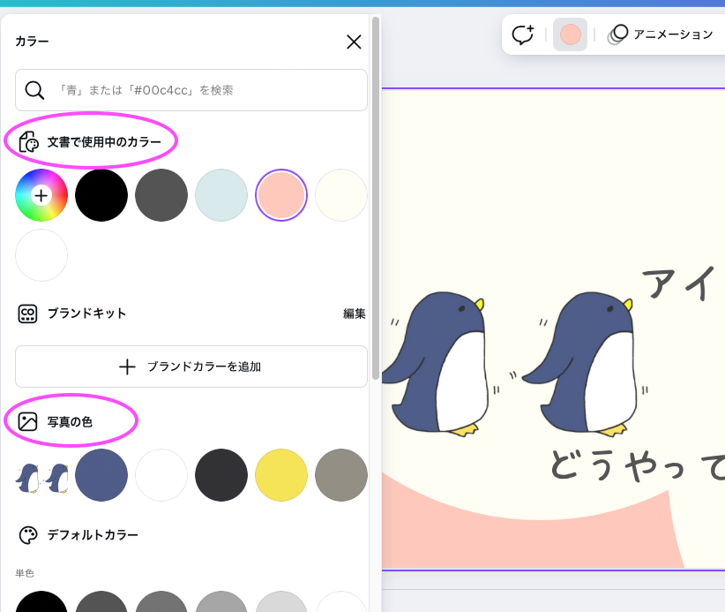Select the penguin photo thumbnail
Viewport: 725px width, 612px height.
(41, 478)
